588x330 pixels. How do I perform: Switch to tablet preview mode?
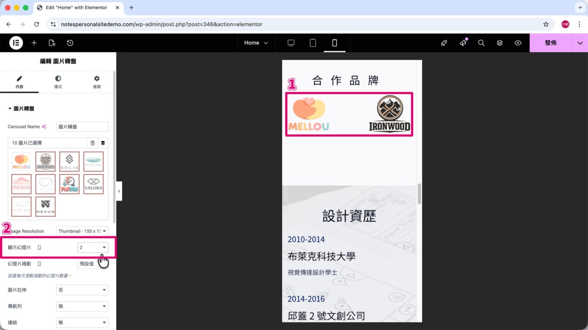pyautogui.click(x=313, y=43)
